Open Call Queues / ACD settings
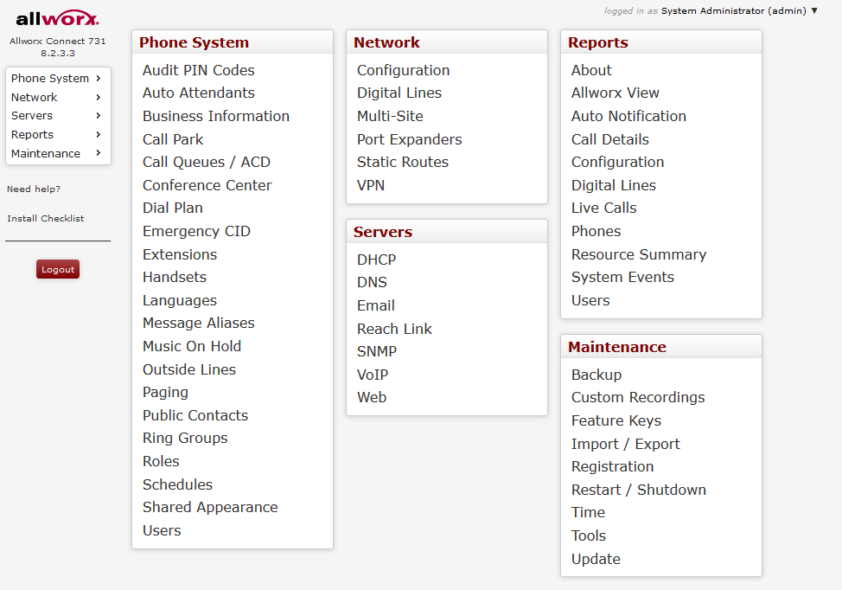This screenshot has width=842, height=590. (207, 162)
